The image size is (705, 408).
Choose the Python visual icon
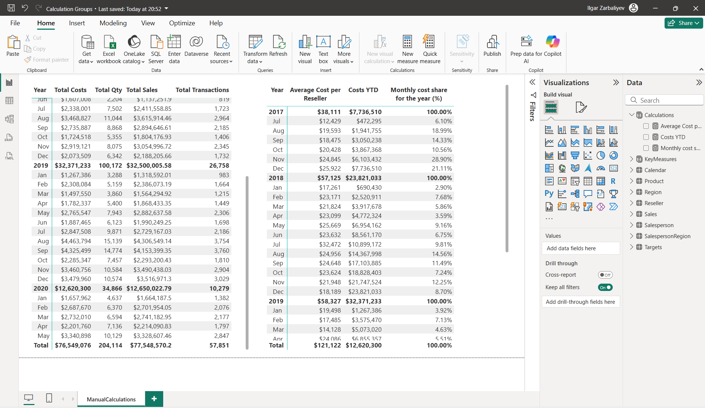coord(549,194)
